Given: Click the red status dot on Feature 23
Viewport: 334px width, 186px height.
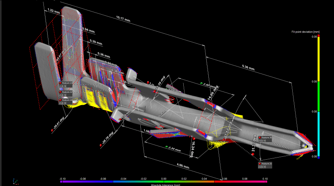Looking at the screenshot, I should 60,83.
